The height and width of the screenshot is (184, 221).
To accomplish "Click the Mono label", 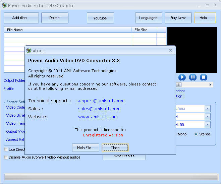I will (x=182, y=134).
